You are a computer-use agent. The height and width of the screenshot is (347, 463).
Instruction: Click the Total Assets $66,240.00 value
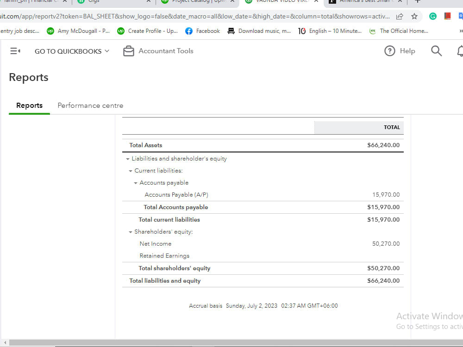coord(383,145)
